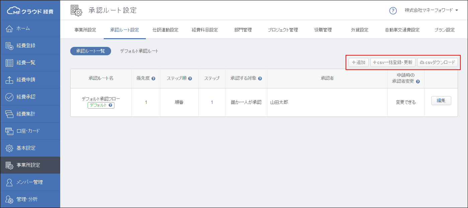
Task: Click the ステップ column header
Action: [212, 78]
